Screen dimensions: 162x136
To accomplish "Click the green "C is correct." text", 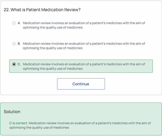I will [x=18, y=123].
